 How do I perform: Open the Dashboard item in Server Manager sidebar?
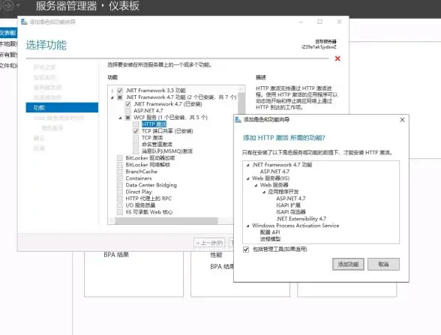click(x=8, y=33)
